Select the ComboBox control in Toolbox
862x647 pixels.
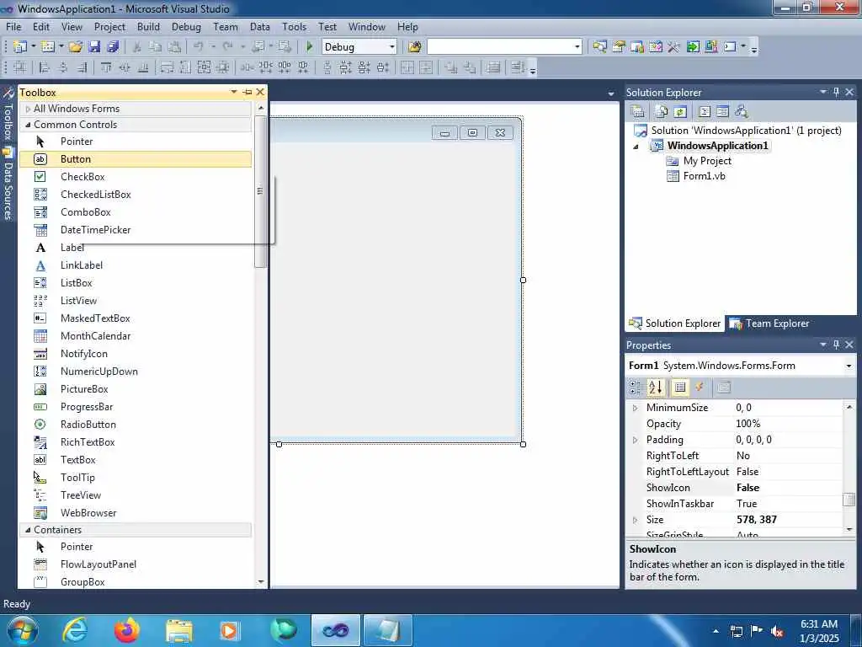pos(136,211)
